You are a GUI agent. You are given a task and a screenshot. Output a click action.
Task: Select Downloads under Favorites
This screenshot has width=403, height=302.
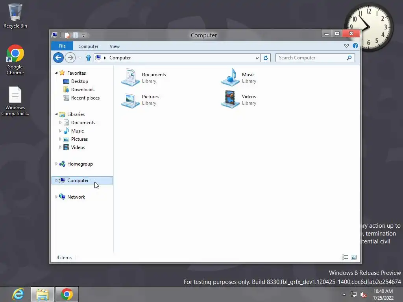(x=83, y=89)
